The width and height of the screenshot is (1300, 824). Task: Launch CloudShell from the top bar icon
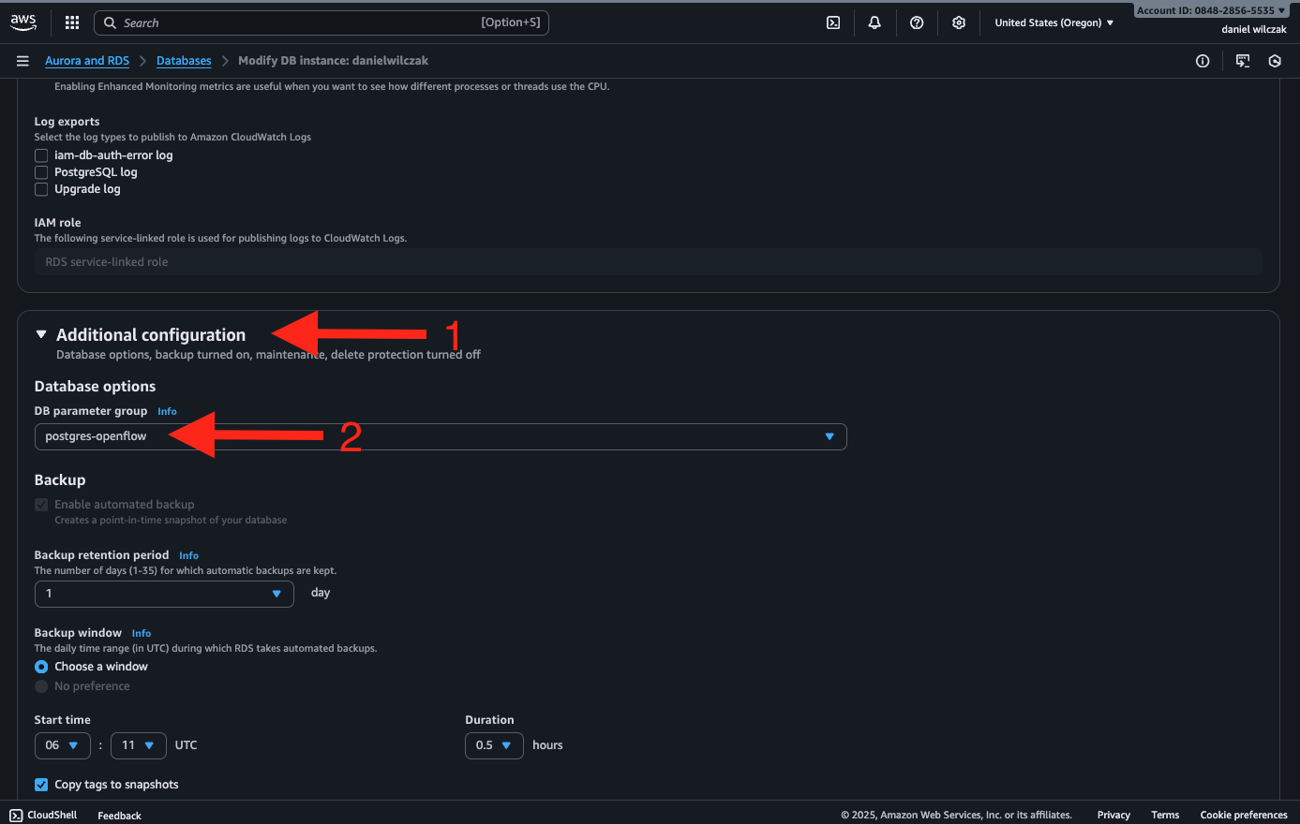833,22
